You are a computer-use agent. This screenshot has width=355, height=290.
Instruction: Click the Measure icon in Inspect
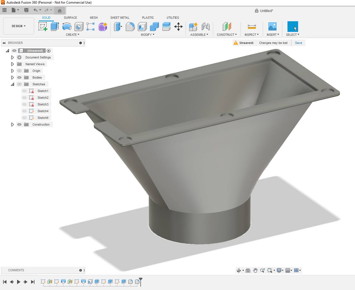[x=252, y=27]
